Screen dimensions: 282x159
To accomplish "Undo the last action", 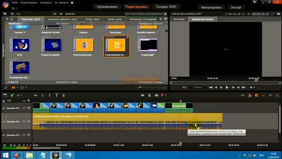I will 13,8.
